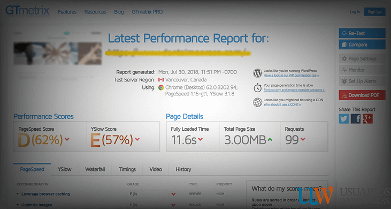Expand Leverage browser caching recommendation

[45, 194]
